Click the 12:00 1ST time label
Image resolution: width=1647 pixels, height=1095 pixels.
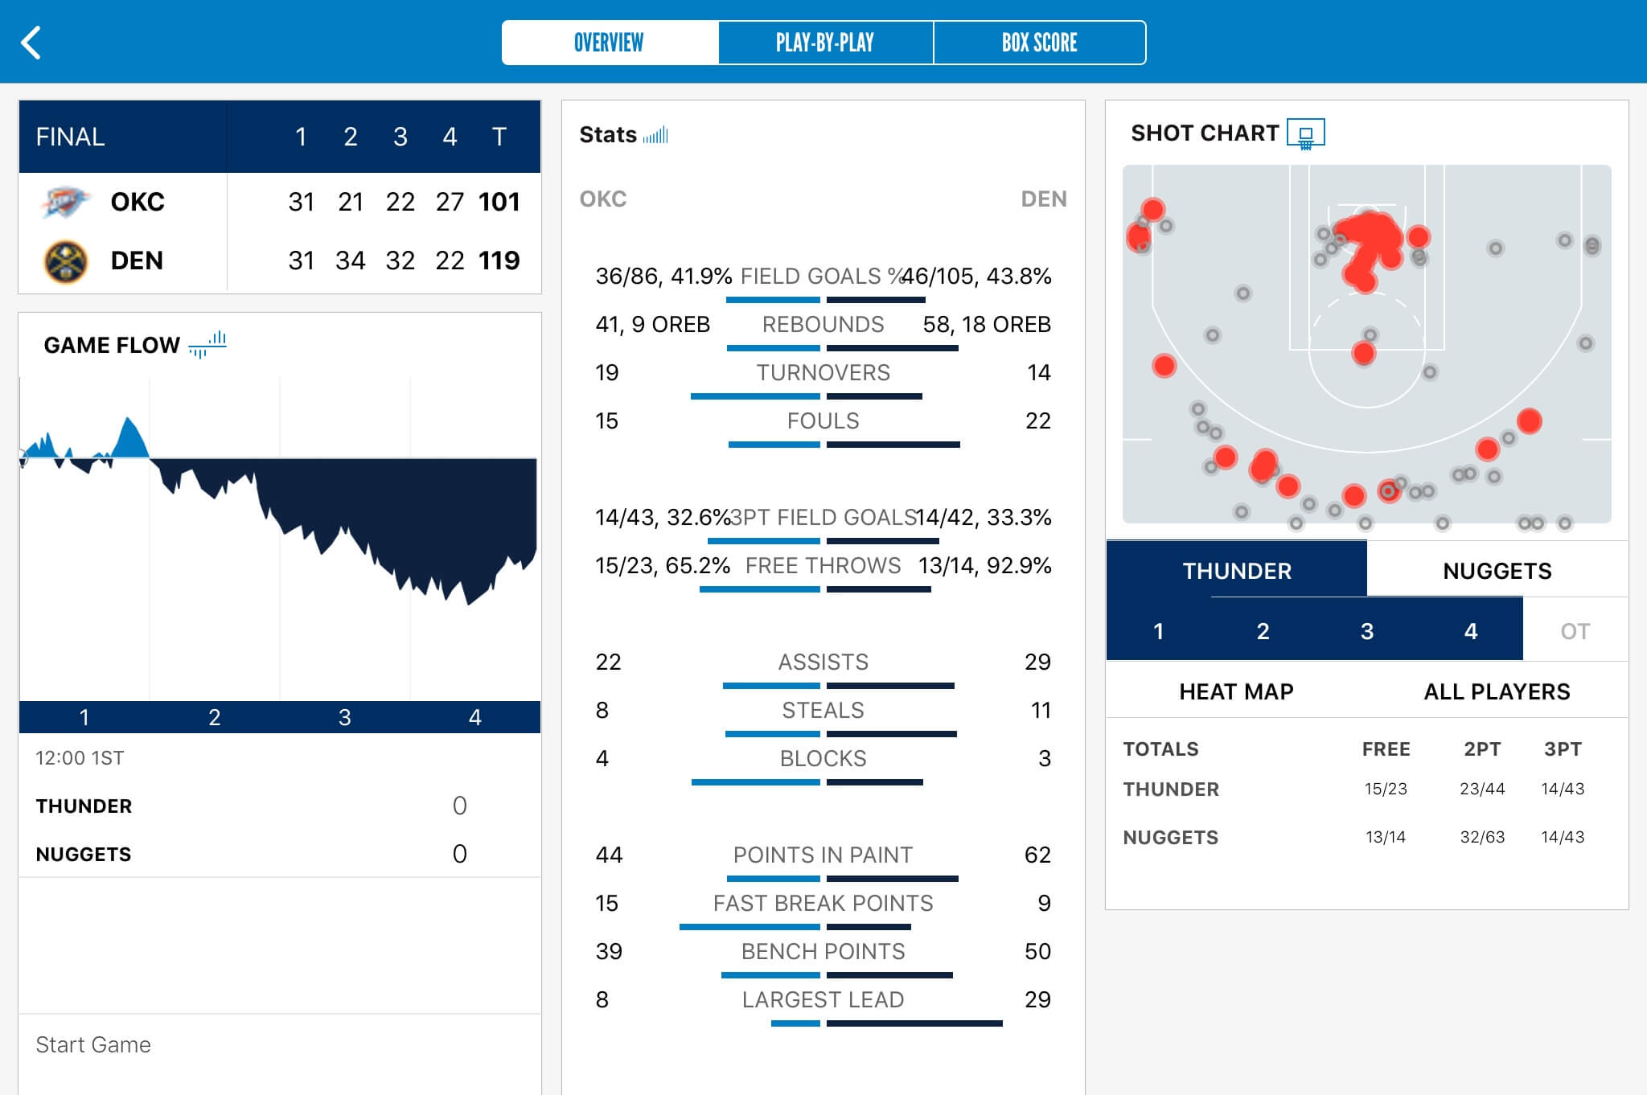tap(80, 758)
